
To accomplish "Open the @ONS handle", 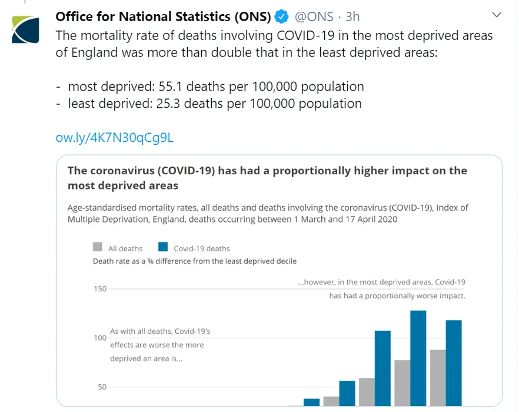I will pyautogui.click(x=314, y=16).
